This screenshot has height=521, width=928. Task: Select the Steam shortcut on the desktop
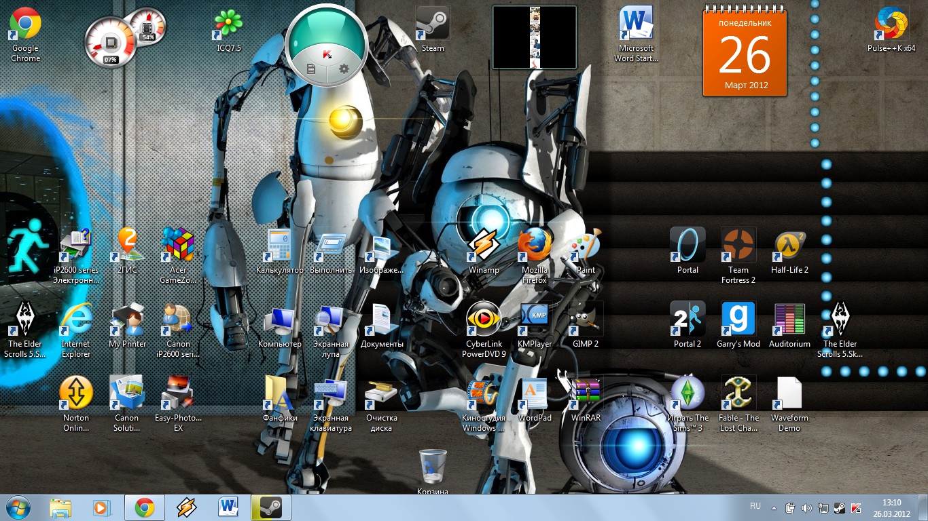tap(433, 31)
